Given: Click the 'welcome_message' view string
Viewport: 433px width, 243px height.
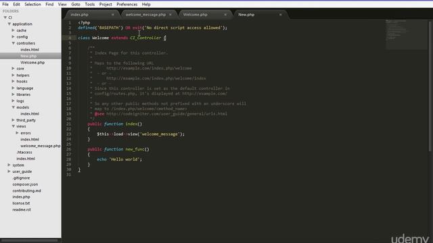Looking at the screenshot, I should coord(160,134).
